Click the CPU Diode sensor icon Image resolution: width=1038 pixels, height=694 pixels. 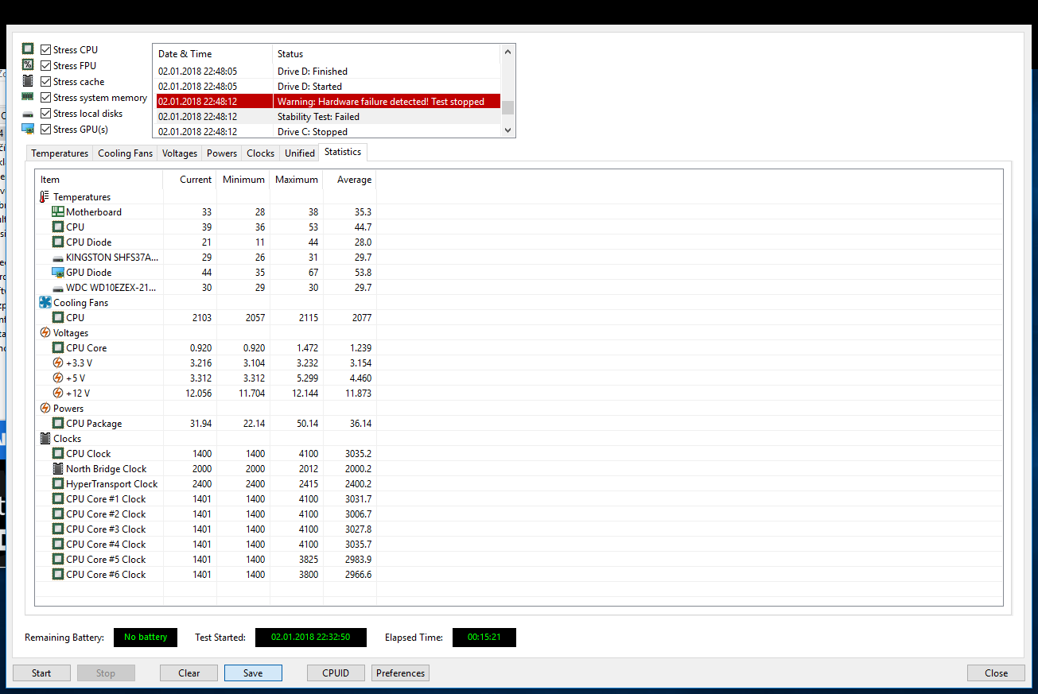(57, 242)
